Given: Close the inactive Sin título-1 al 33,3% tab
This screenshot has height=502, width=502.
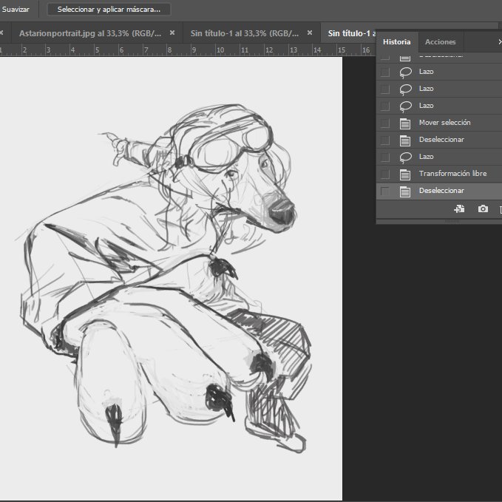Looking at the screenshot, I should click(x=310, y=33).
